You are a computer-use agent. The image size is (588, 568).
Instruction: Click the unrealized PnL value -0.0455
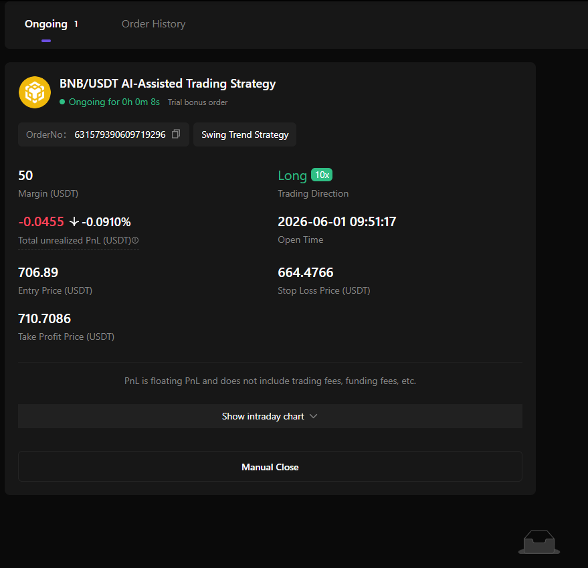tap(41, 221)
